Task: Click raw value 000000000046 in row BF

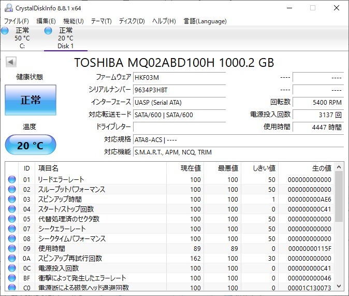Action: point(309,278)
